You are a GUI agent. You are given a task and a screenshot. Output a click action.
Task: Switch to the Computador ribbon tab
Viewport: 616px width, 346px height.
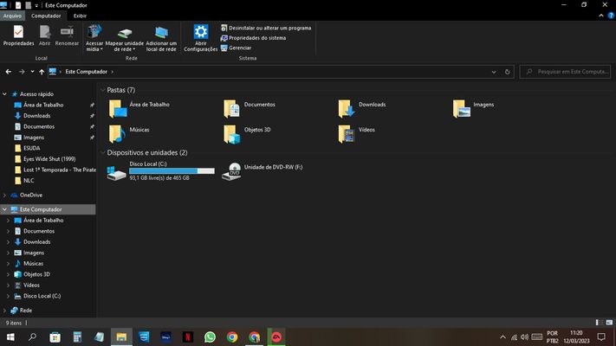(x=46, y=16)
